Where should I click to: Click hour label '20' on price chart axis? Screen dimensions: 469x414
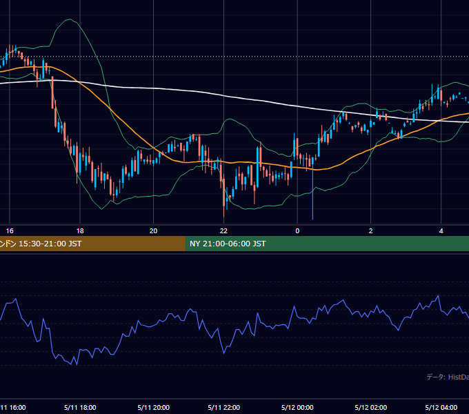coord(153,231)
